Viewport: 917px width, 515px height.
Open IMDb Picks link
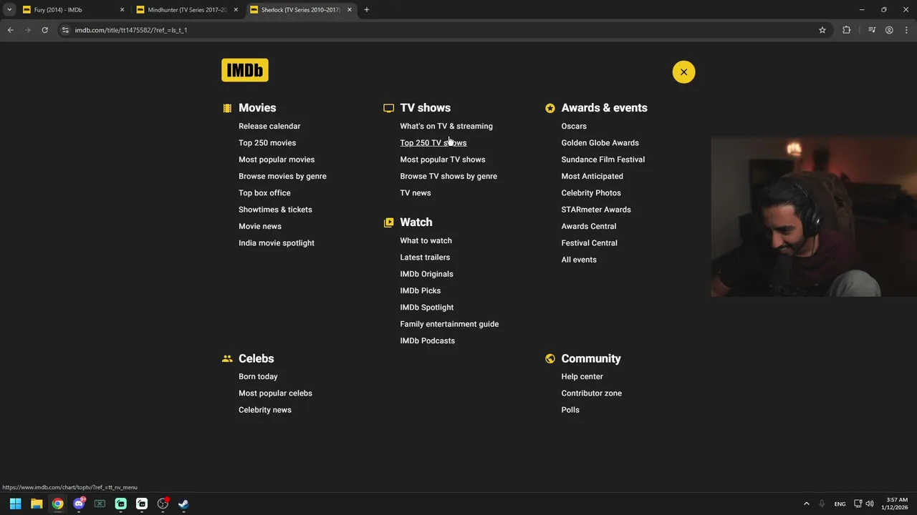pyautogui.click(x=421, y=290)
